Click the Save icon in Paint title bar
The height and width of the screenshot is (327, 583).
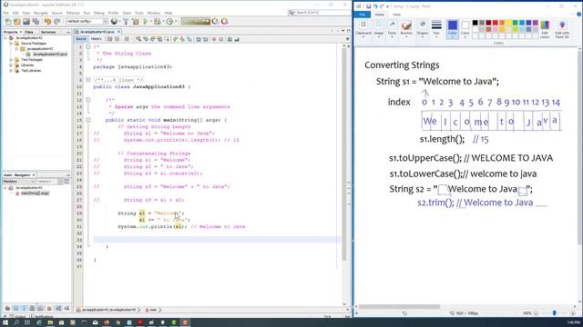(368, 6)
